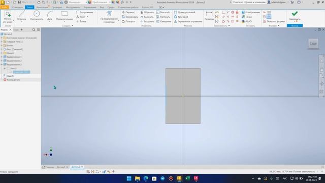The image size is (325, 183).
Task: Open dropdown arrow under Отрезок
Action: click(x=21, y=21)
